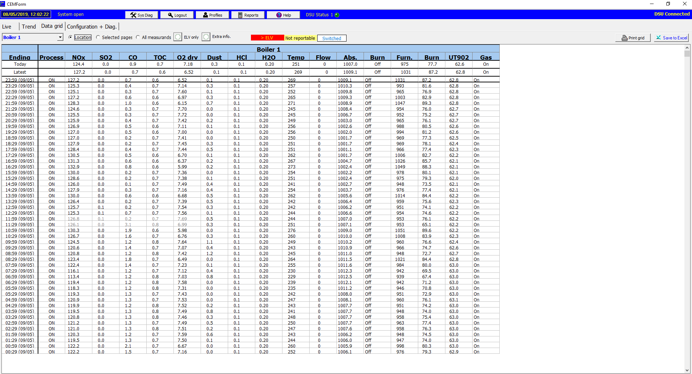
Task: Open the Configuration + Diag. tab
Action: 92,26
